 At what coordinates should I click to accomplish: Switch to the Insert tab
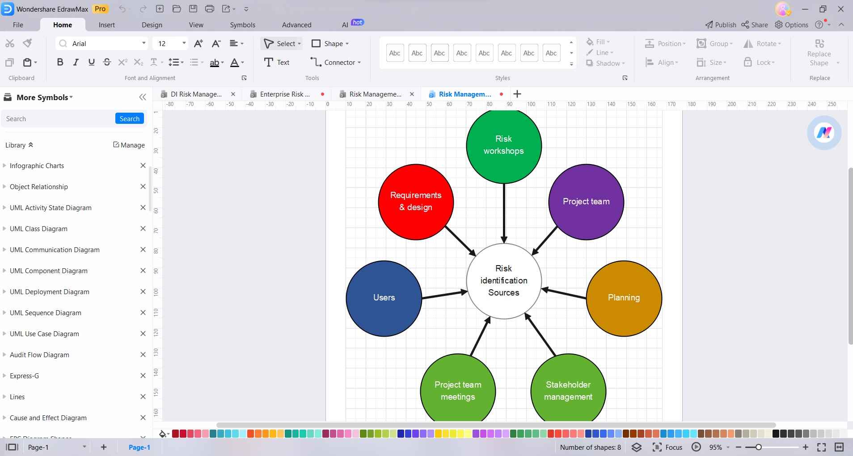pos(107,25)
